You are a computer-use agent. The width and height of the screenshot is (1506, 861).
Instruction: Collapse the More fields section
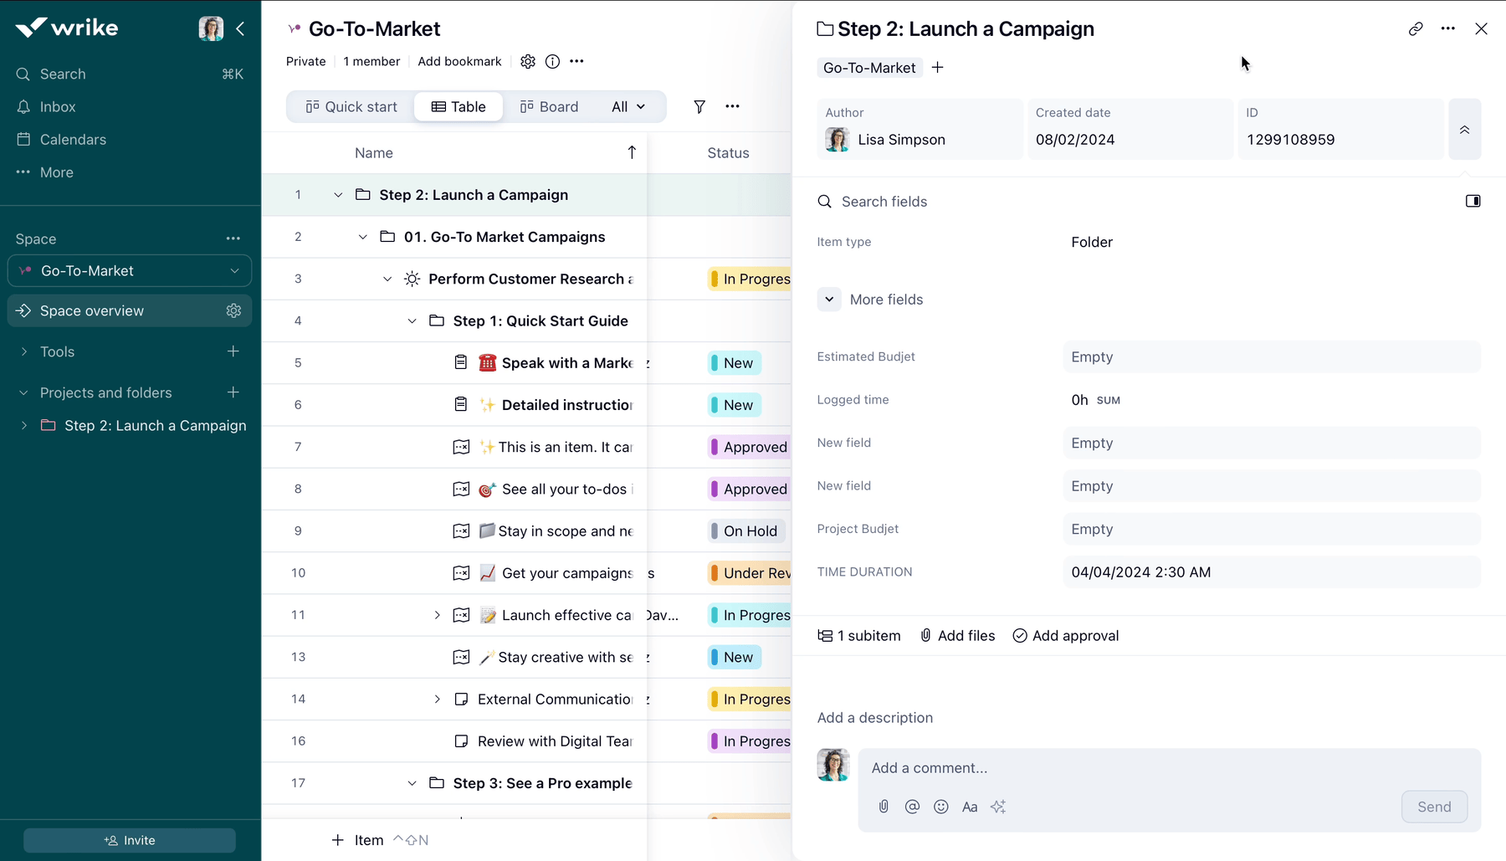coord(829,300)
